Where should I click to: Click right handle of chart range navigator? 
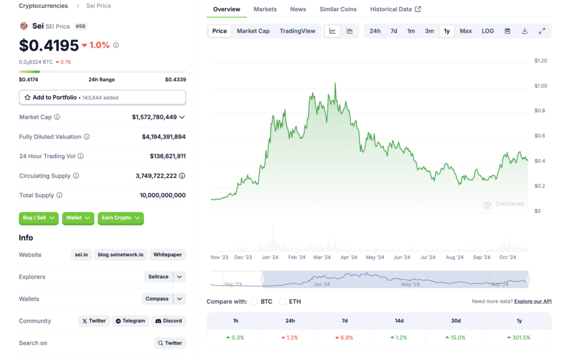click(529, 279)
